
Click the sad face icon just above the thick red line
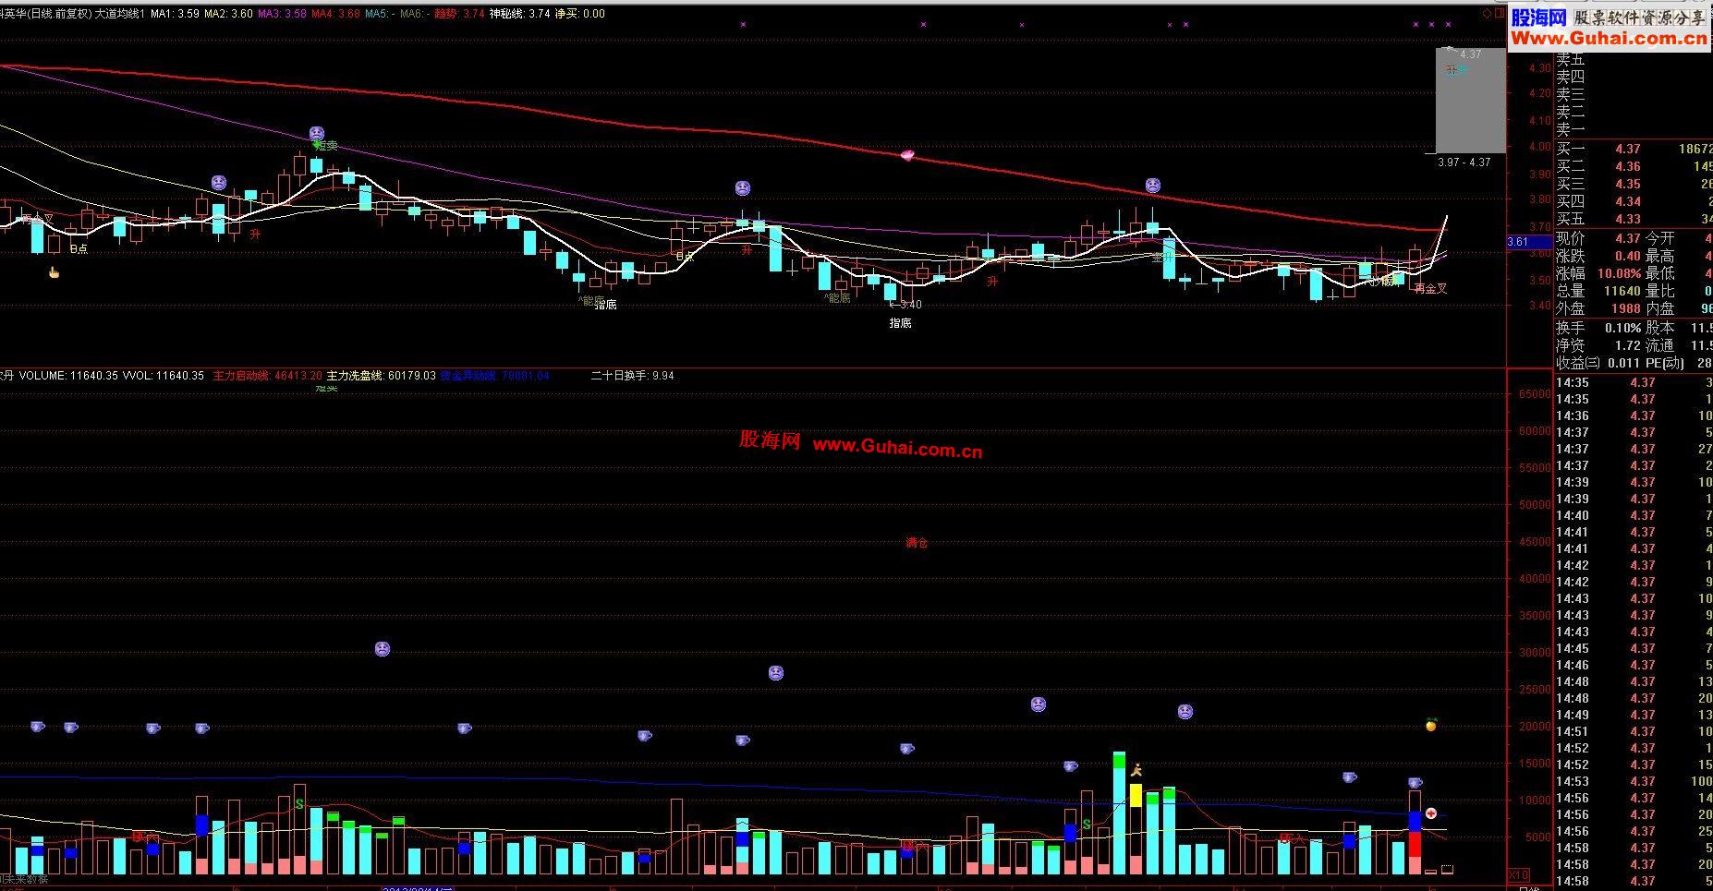coord(1152,186)
